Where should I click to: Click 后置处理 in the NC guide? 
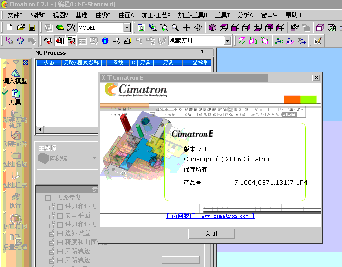[x=15, y=242]
